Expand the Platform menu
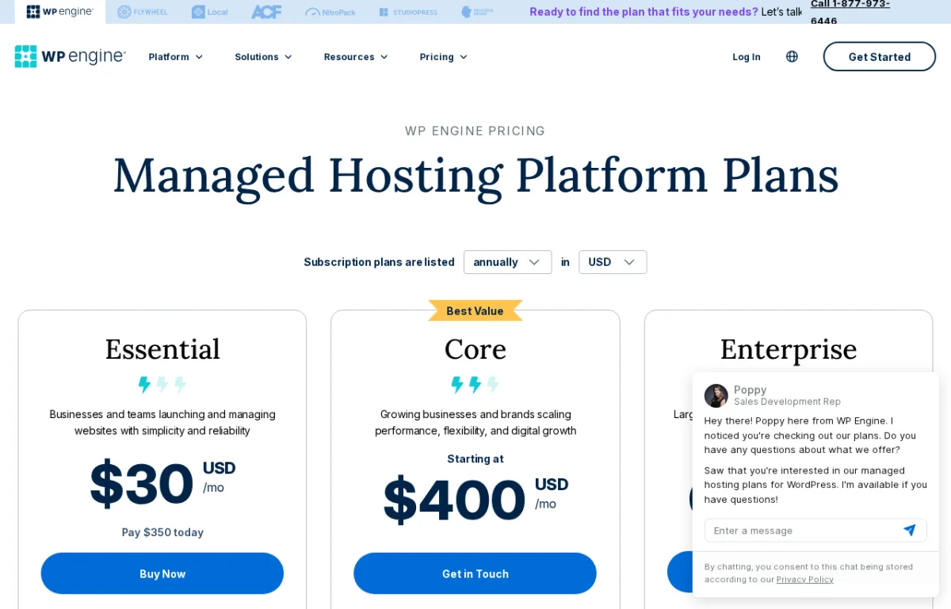This screenshot has height=609, width=951. 176,57
